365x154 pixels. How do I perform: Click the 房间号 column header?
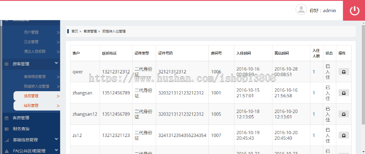217,53
